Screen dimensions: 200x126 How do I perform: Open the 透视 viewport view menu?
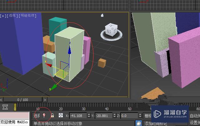point(12,15)
